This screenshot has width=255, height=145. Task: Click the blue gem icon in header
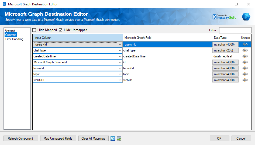tap(246, 17)
